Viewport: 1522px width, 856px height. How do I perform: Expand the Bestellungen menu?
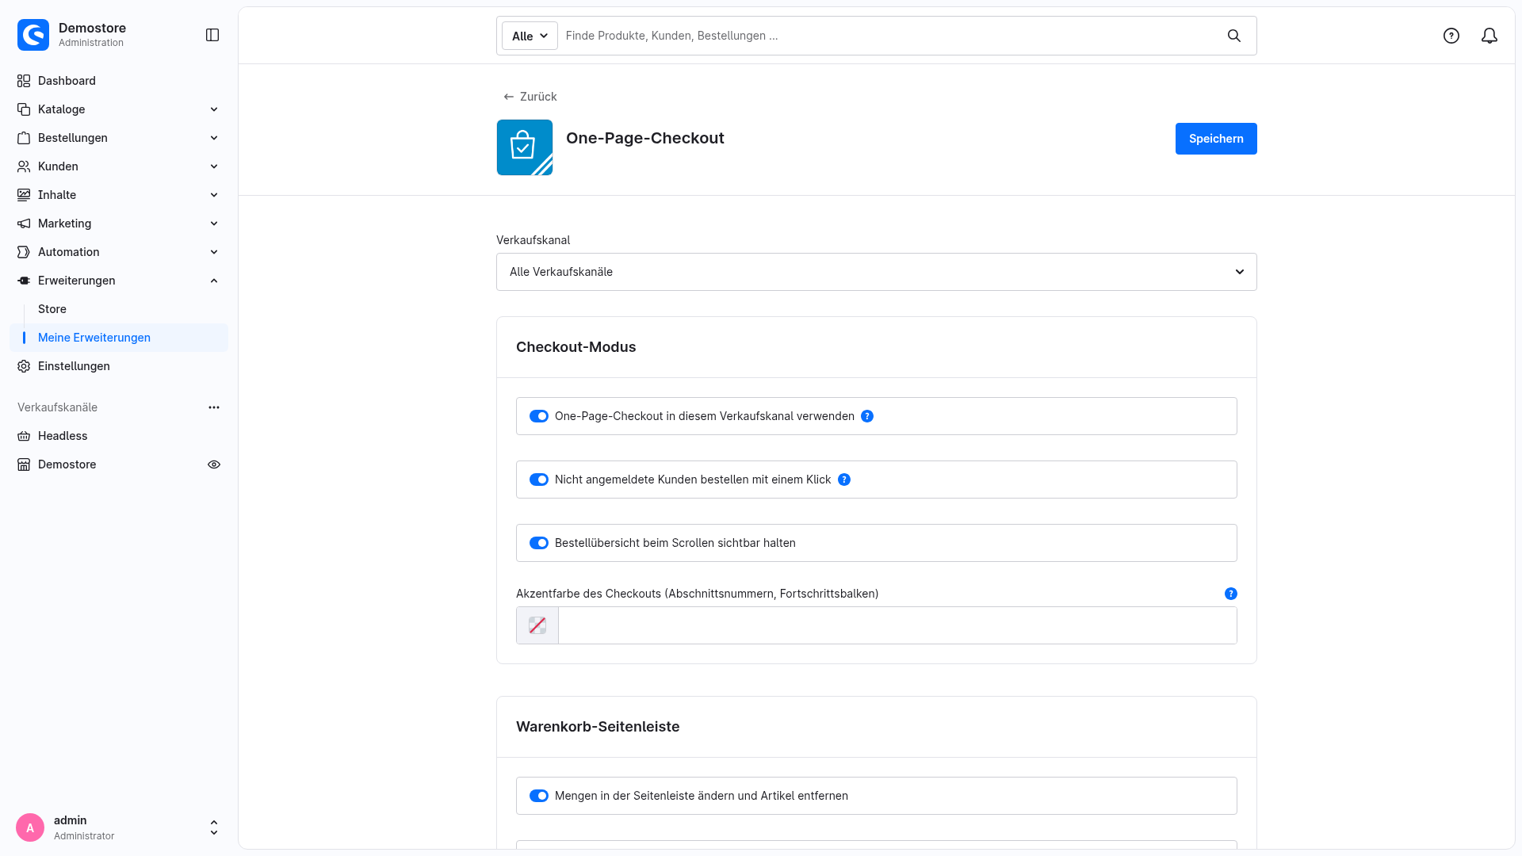pyautogui.click(x=119, y=138)
